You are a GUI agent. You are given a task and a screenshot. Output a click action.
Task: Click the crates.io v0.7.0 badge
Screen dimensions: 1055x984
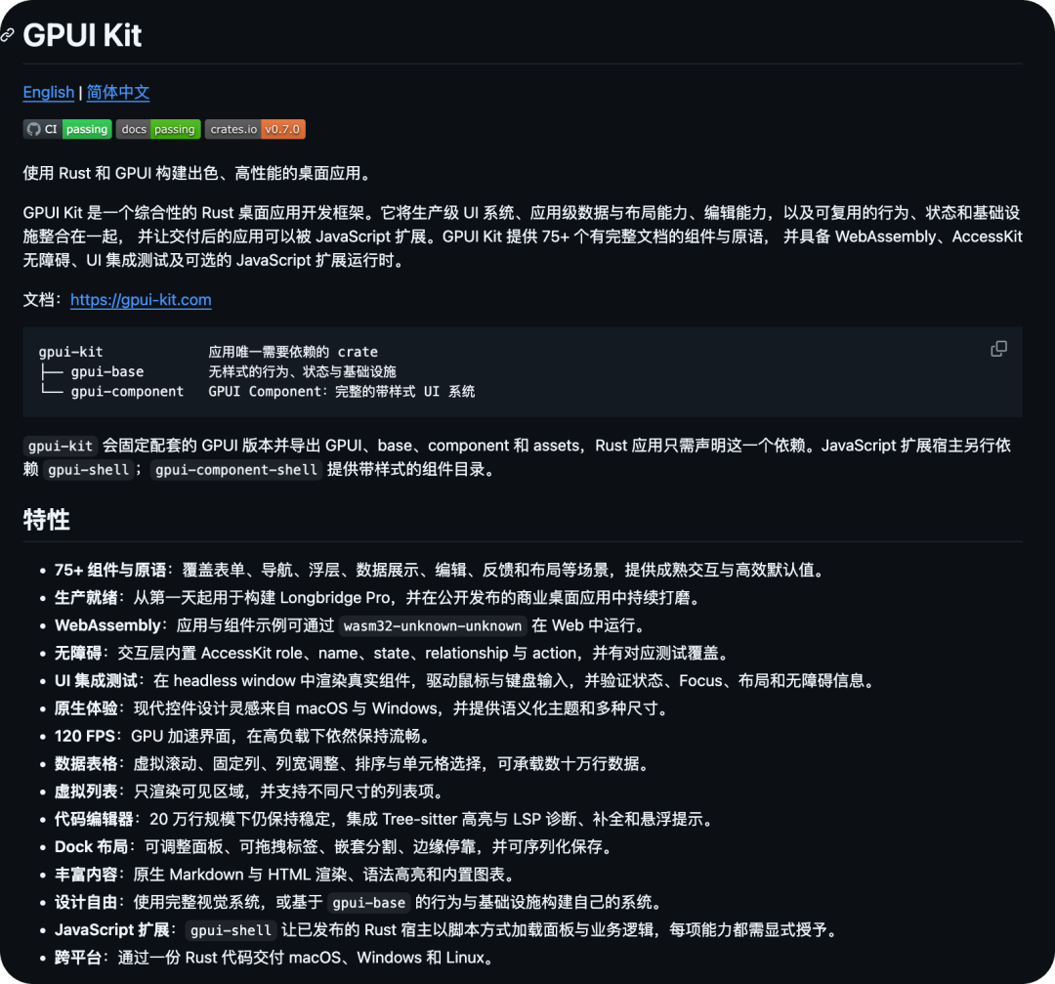tap(255, 129)
